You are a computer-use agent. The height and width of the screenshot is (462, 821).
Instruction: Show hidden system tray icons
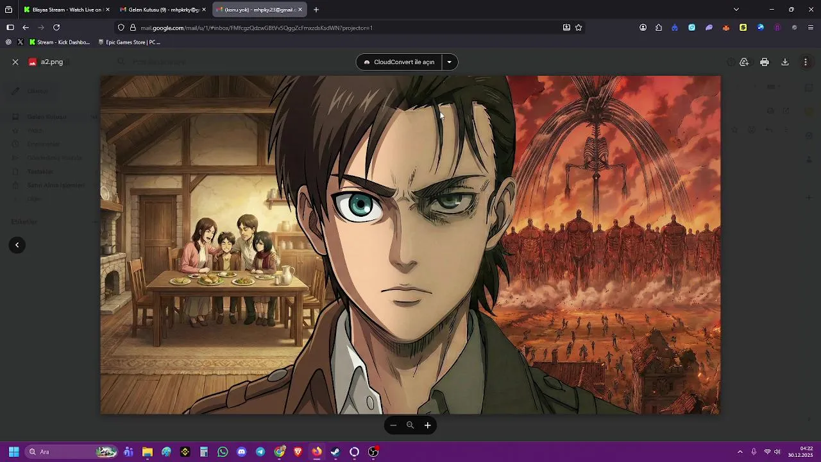[740, 452]
